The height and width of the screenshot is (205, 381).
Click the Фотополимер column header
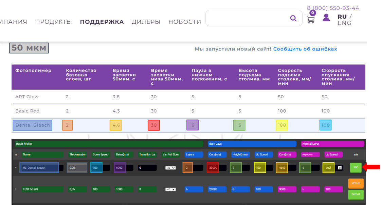[33, 70]
